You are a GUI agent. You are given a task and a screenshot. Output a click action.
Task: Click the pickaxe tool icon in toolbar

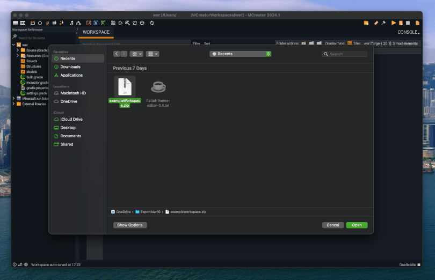(x=127, y=23)
